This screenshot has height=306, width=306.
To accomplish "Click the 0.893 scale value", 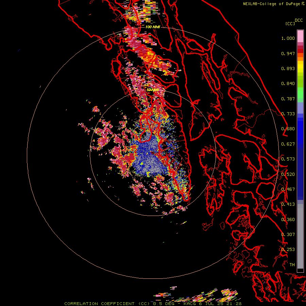I will tap(288, 68).
